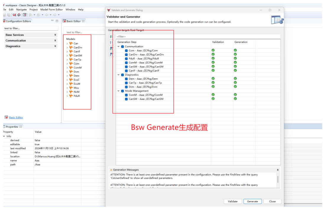This screenshot has height=208, width=323.
Task: Click the topmost icon left of Filter field
Action: [111, 37]
